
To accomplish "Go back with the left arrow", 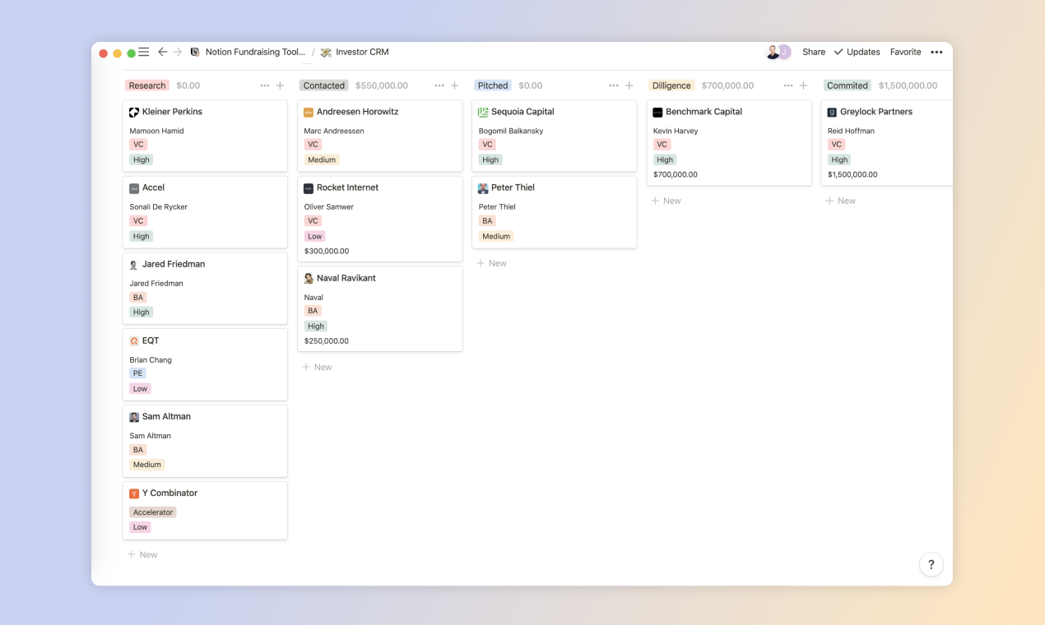I will (162, 52).
